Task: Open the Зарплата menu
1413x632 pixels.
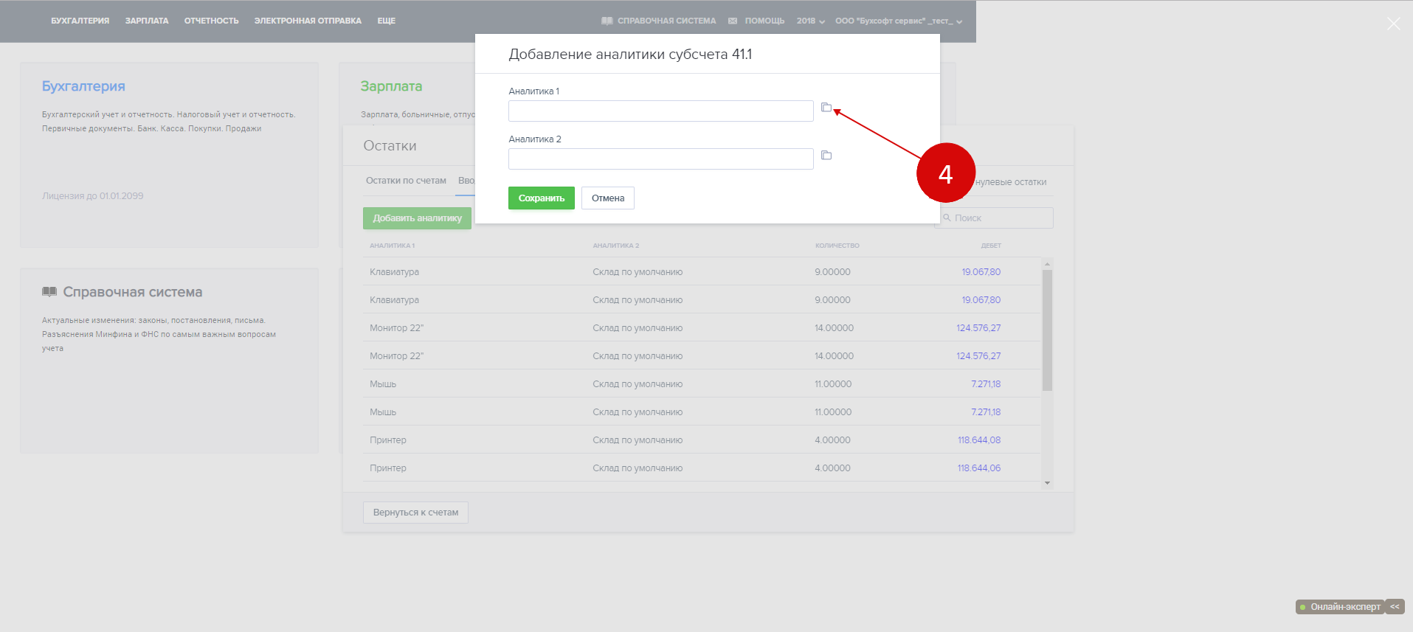Action: coord(147,21)
